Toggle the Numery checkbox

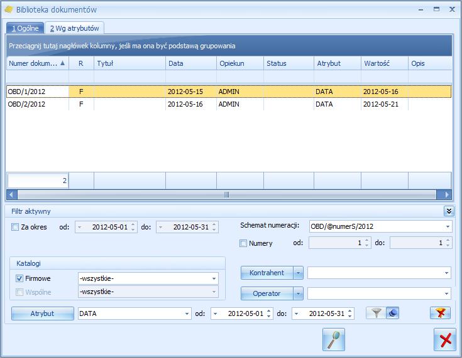click(x=243, y=243)
